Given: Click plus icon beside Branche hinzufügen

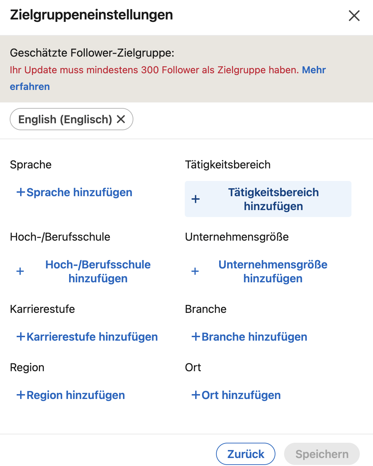Looking at the screenshot, I should (x=196, y=336).
